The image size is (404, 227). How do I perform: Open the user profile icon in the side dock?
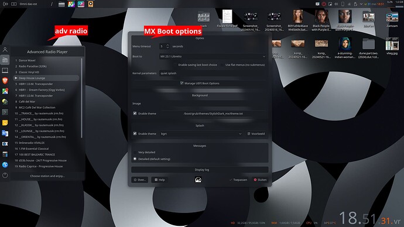(x=5, y=49)
